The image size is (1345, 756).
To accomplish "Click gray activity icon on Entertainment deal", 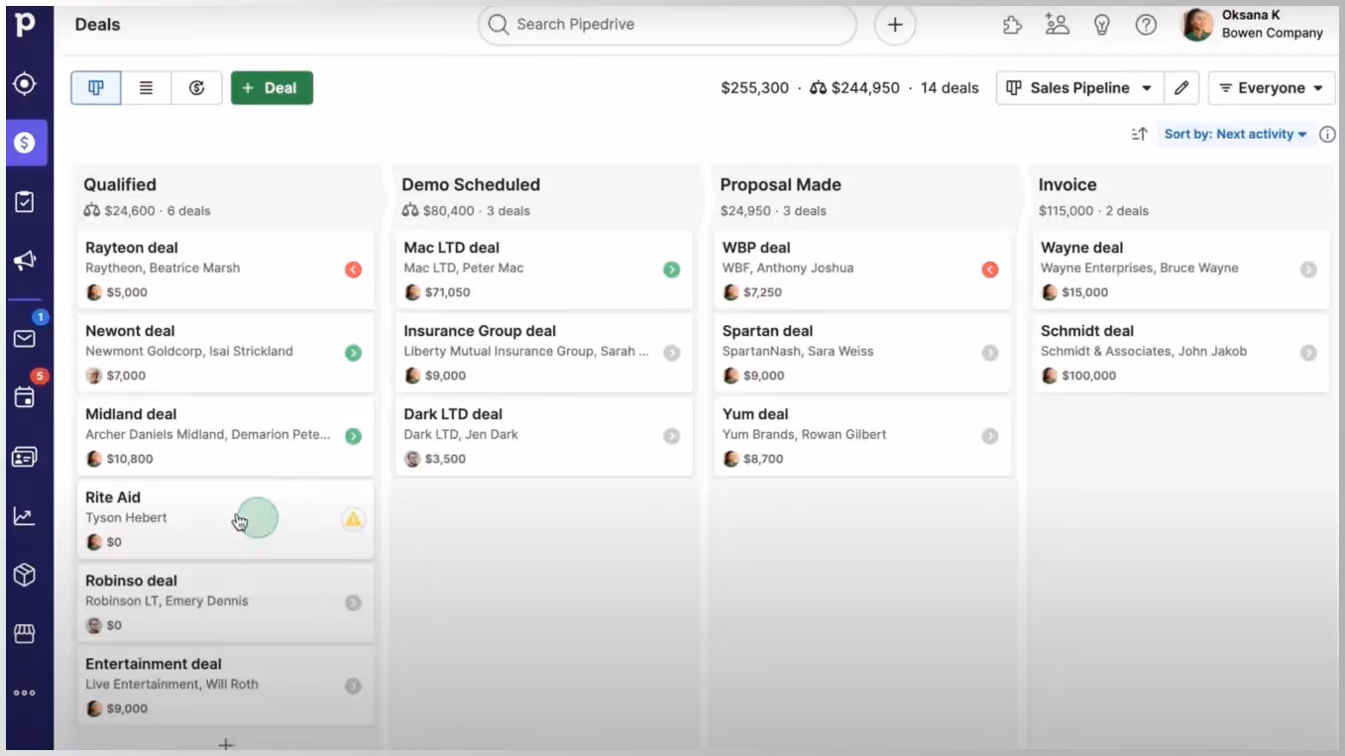I will pos(353,686).
